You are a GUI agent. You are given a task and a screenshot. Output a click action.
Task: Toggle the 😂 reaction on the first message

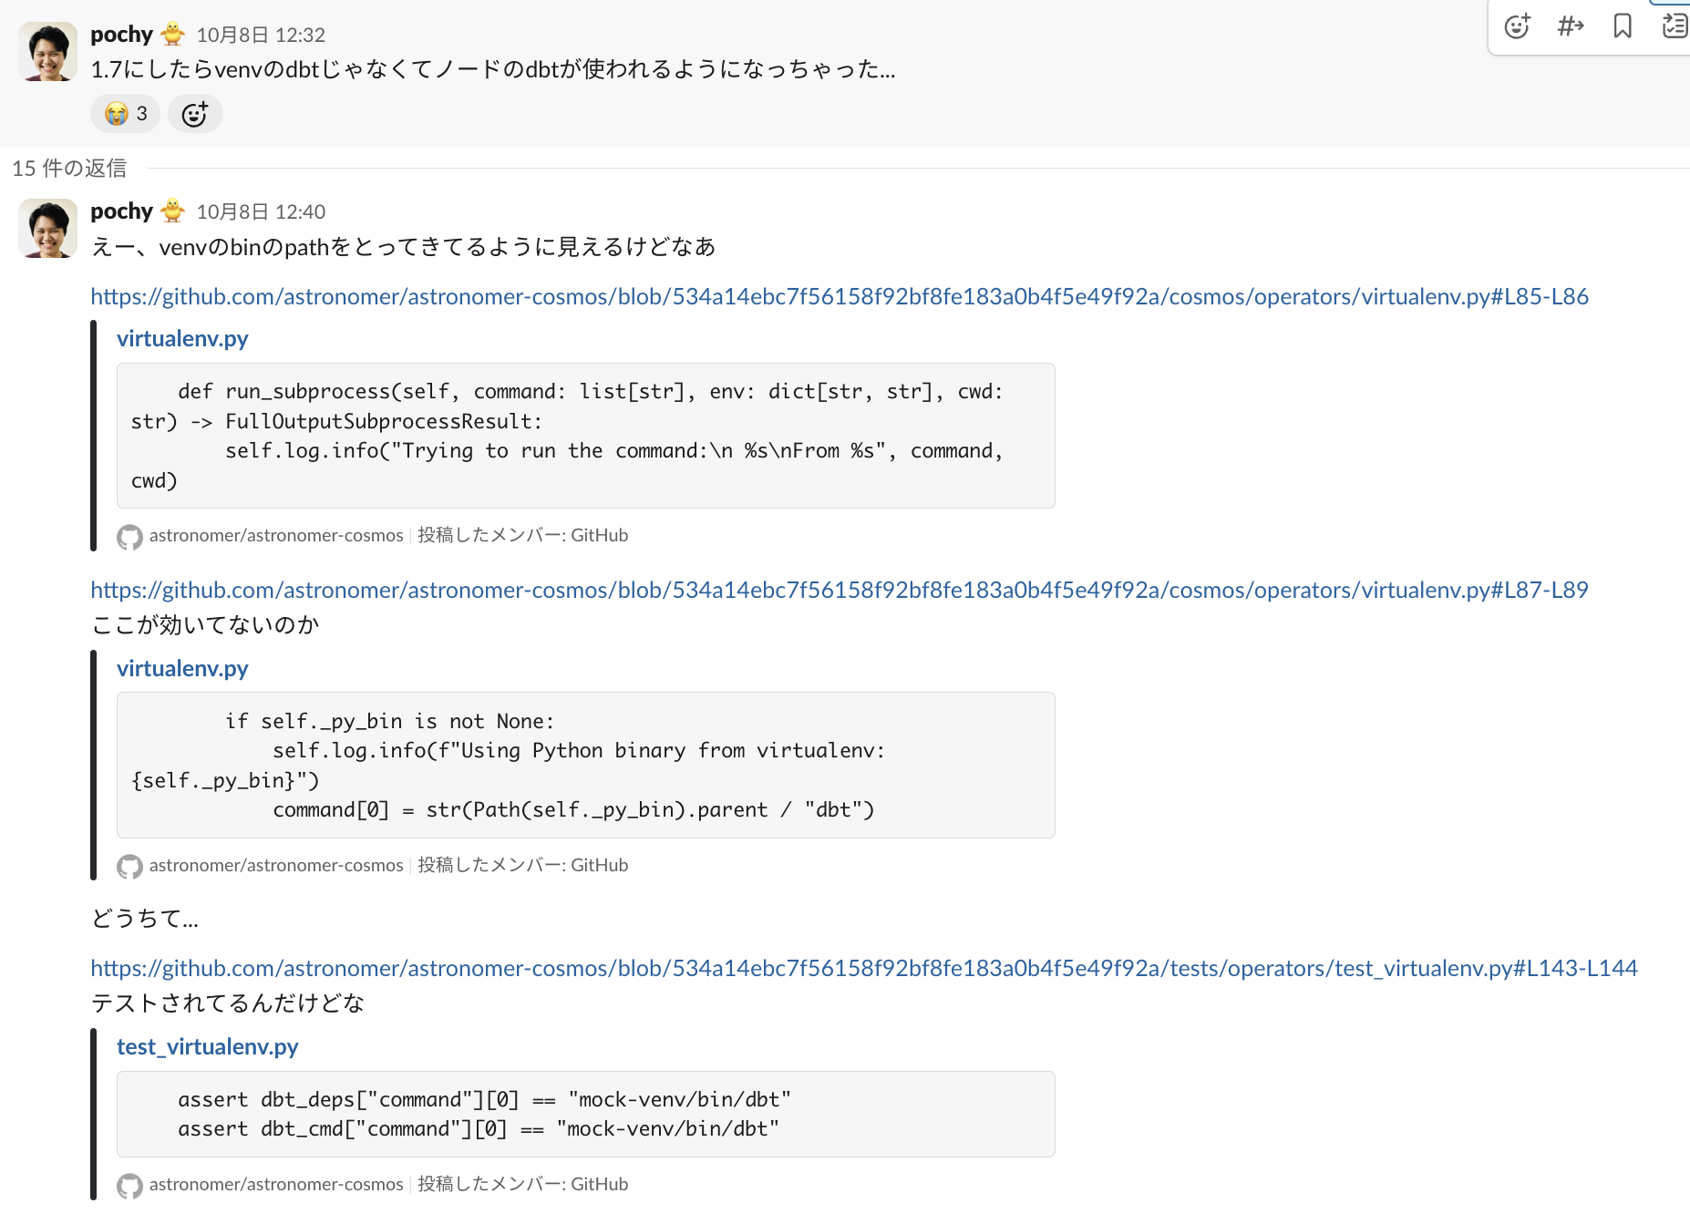click(x=124, y=113)
